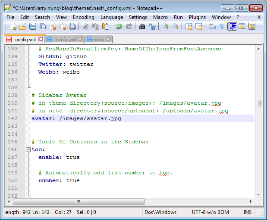Image resolution: width=267 pixels, height=220 pixels.
Task: Click the Close All toolbar icon
Action: (63, 27)
